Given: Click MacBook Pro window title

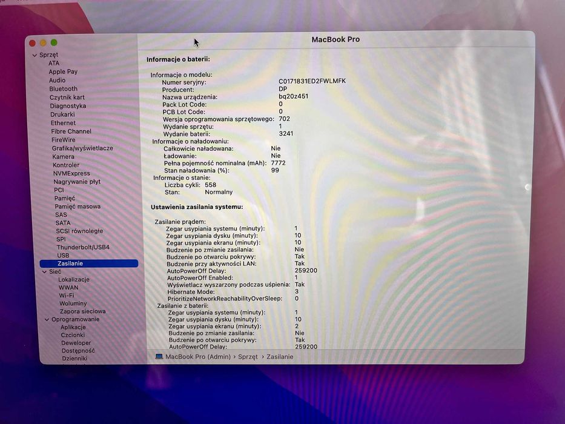Looking at the screenshot, I should point(335,39).
